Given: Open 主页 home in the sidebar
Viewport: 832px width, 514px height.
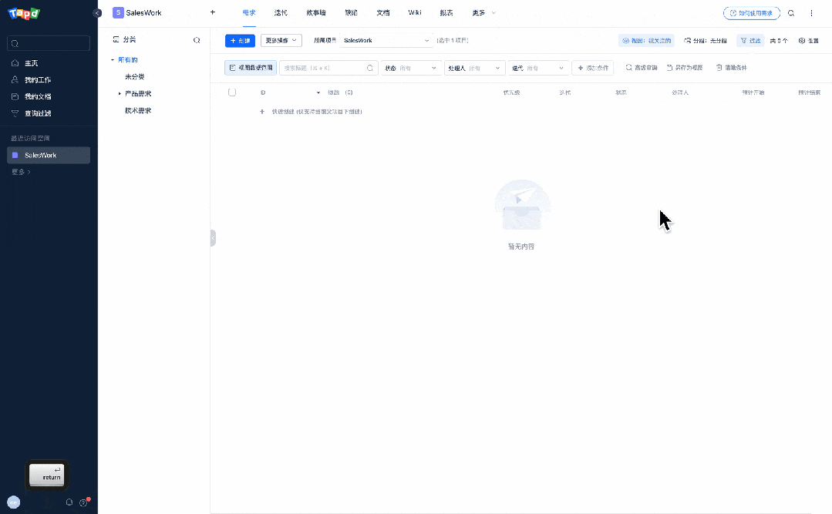Looking at the screenshot, I should 32,63.
